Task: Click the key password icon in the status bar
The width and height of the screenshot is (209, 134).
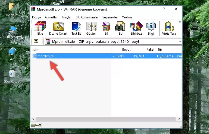Action: coord(39,125)
